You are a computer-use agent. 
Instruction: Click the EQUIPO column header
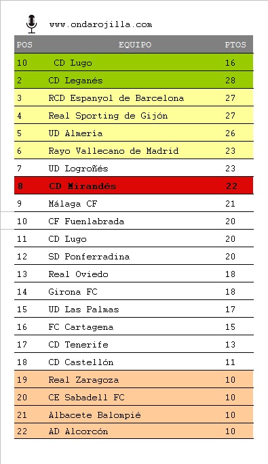[135, 45]
